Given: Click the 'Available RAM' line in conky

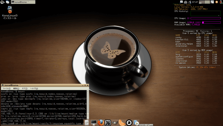Looking at the screenshot, I should [x=187, y=24].
